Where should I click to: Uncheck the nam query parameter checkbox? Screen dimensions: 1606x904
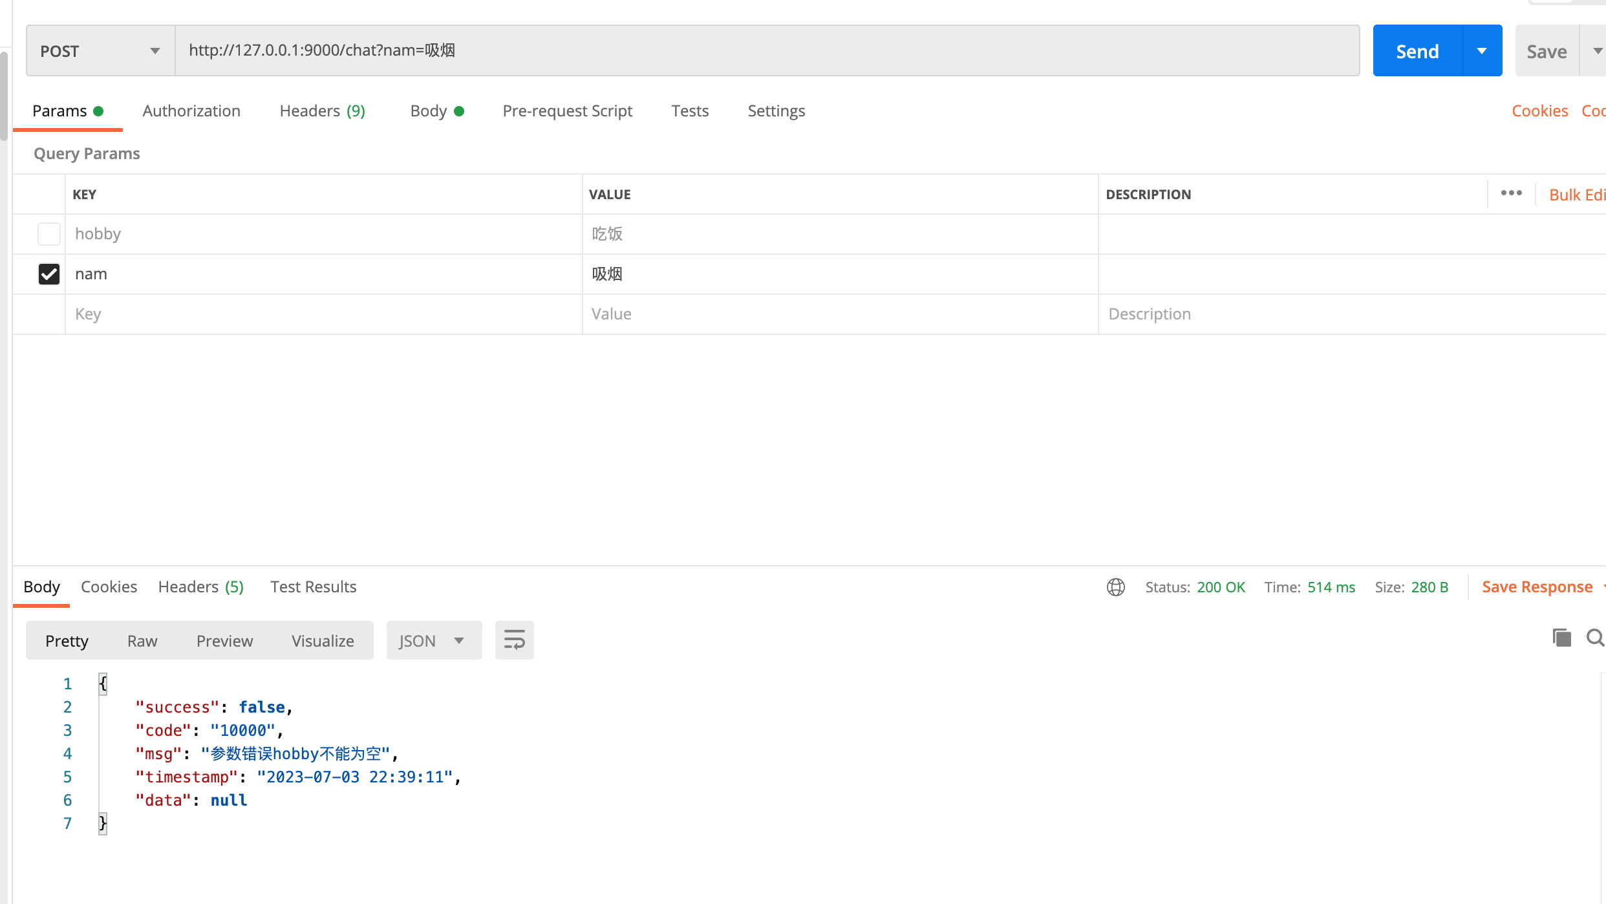(49, 274)
